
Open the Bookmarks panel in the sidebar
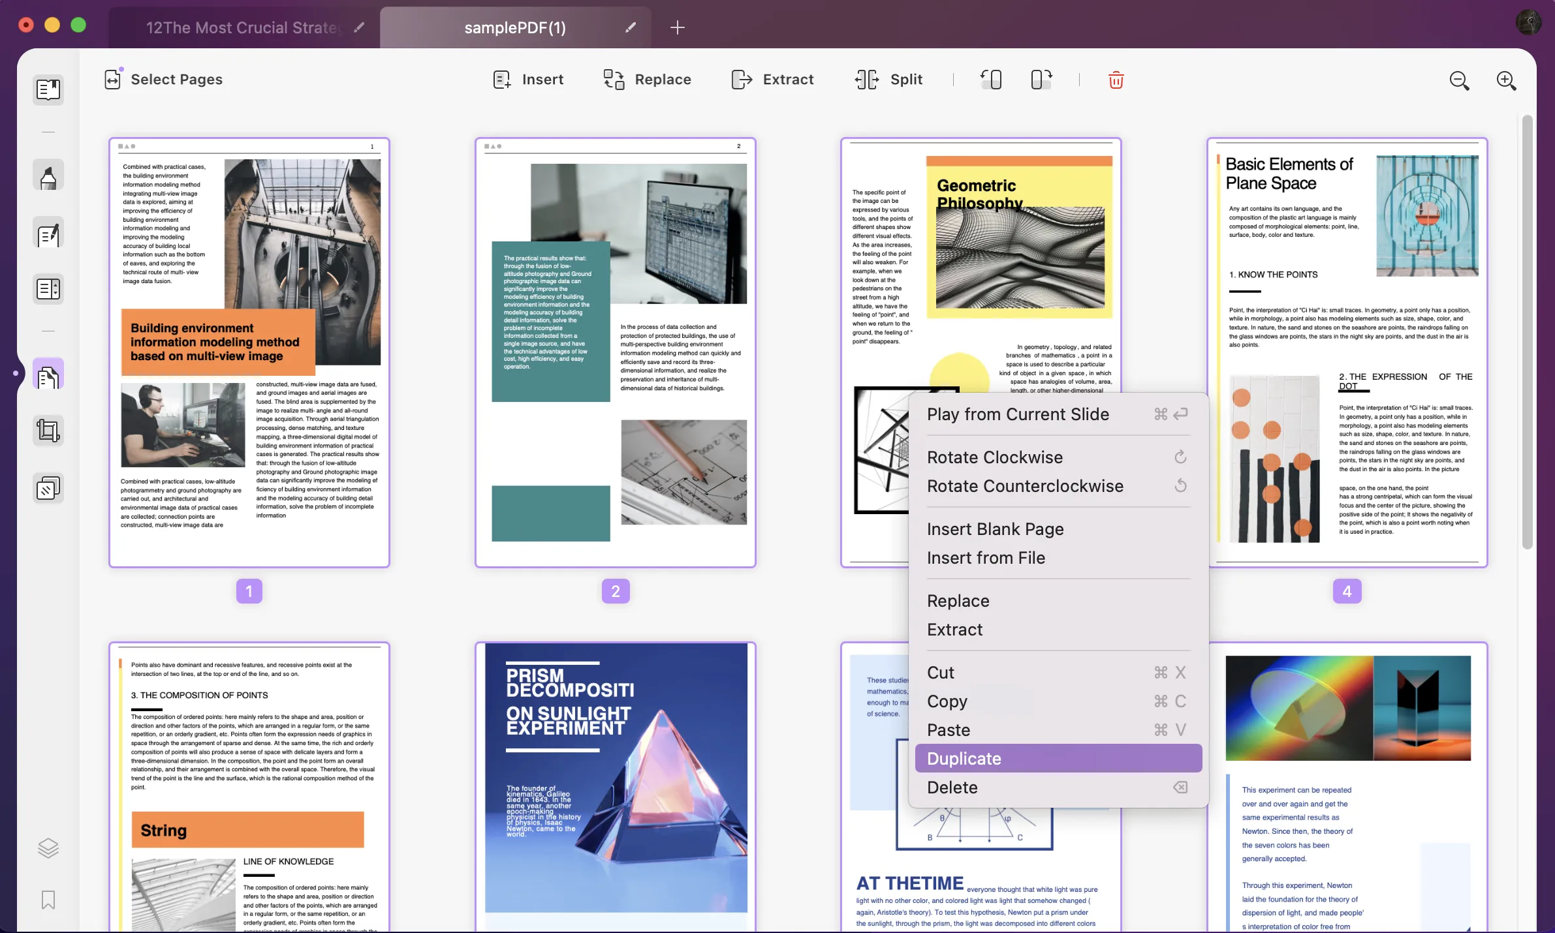pos(48,900)
